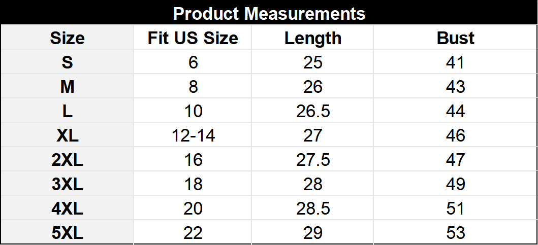This screenshot has width=538, height=245.
Task: Select the Length column header
Action: [312, 38]
